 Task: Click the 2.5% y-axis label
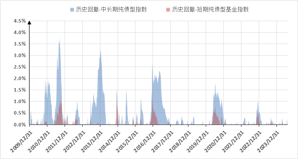(x=20, y=67)
